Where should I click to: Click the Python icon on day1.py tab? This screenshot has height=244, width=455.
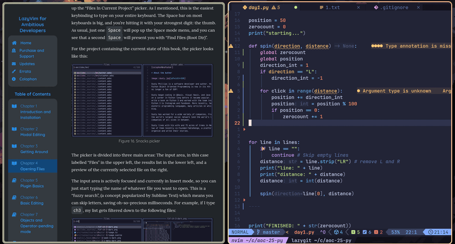243,8
